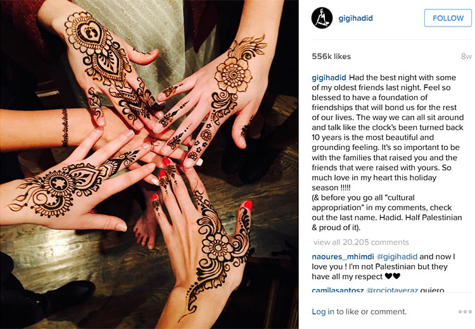Open gigihadid username in post header
The image size is (475, 329).
point(356,18)
